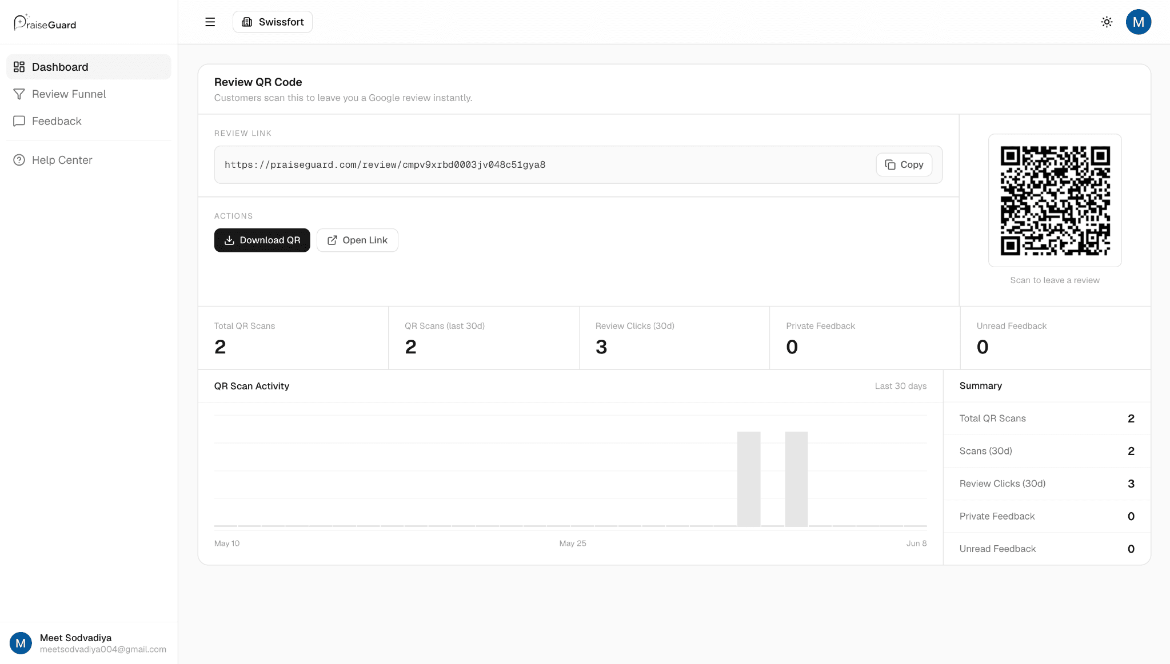Viewport: 1170px width, 664px height.
Task: Download the QR code
Action: 262,240
